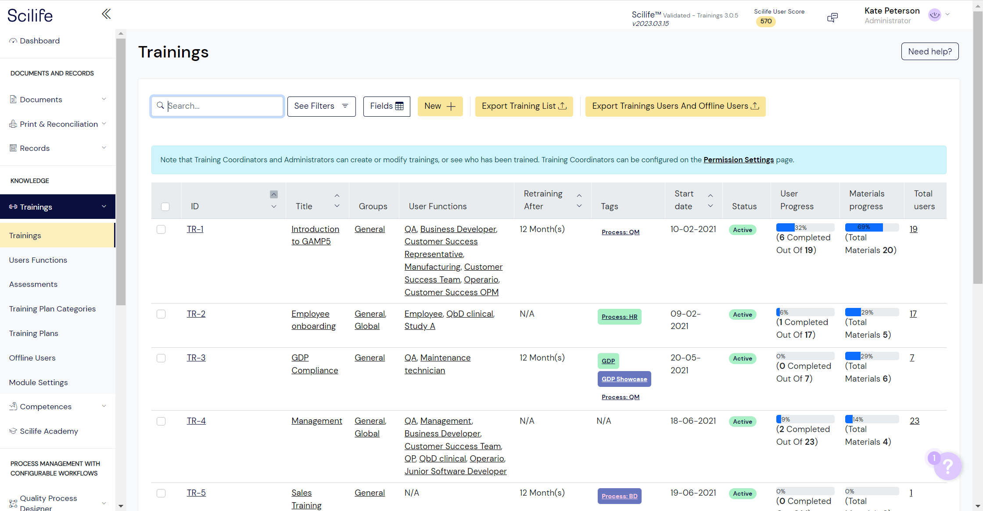Click Export Training List button
The height and width of the screenshot is (511, 983).
(524, 106)
